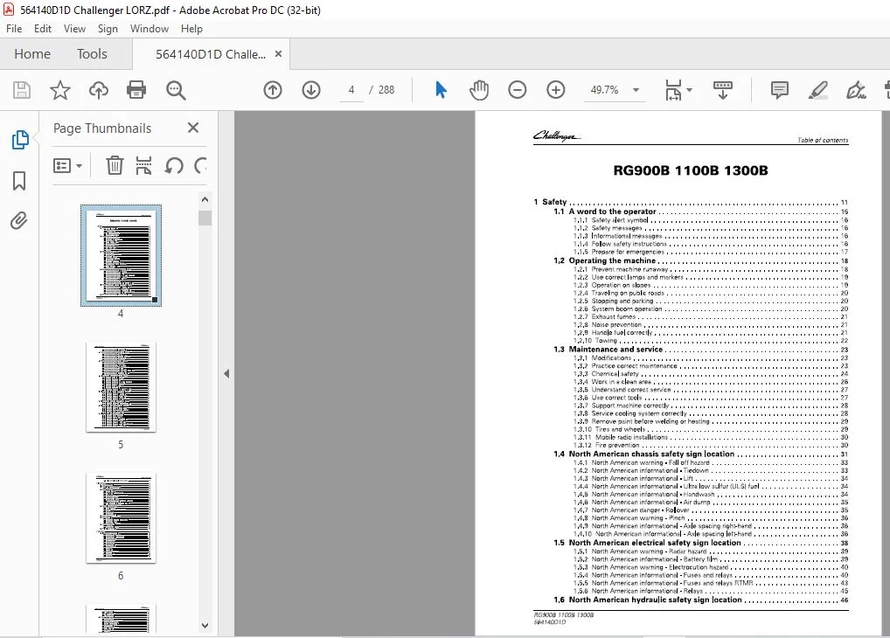Image resolution: width=890 pixels, height=638 pixels.
Task: Click the Fit page width tool
Action: click(x=673, y=90)
